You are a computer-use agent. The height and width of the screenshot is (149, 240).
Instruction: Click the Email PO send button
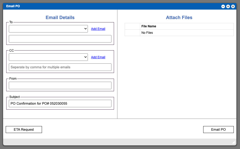click(218, 129)
